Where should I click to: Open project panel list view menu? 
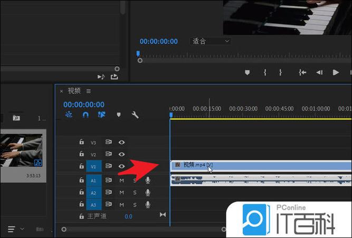point(11,229)
